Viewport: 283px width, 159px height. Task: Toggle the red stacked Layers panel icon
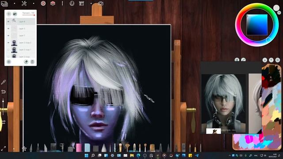pos(53,4)
